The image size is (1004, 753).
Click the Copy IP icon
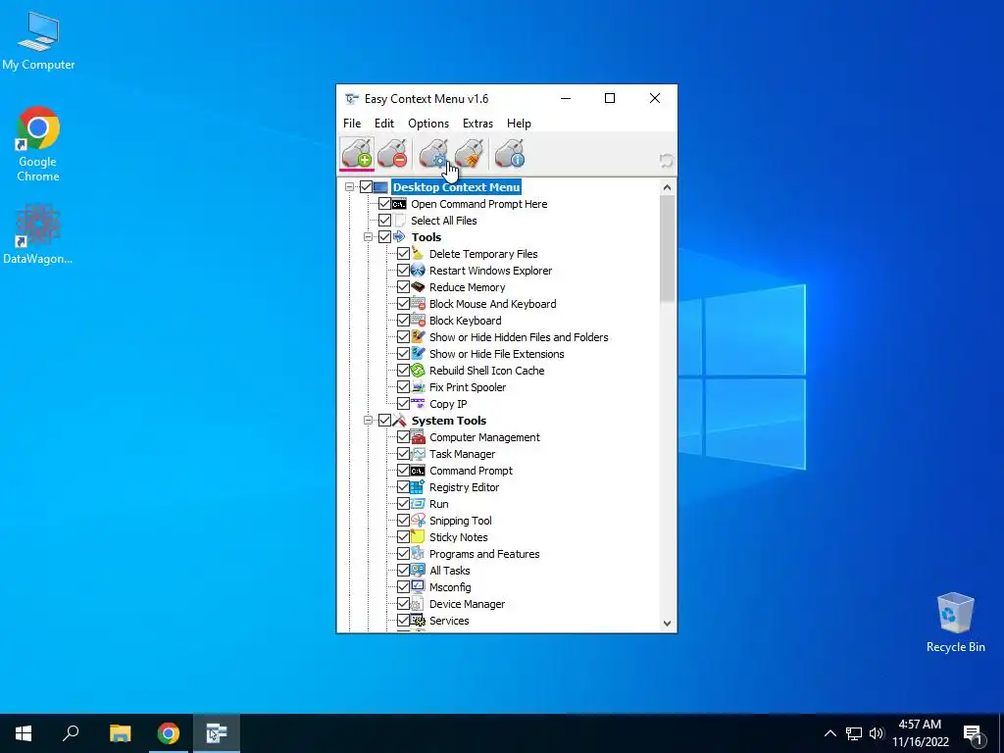tap(418, 403)
